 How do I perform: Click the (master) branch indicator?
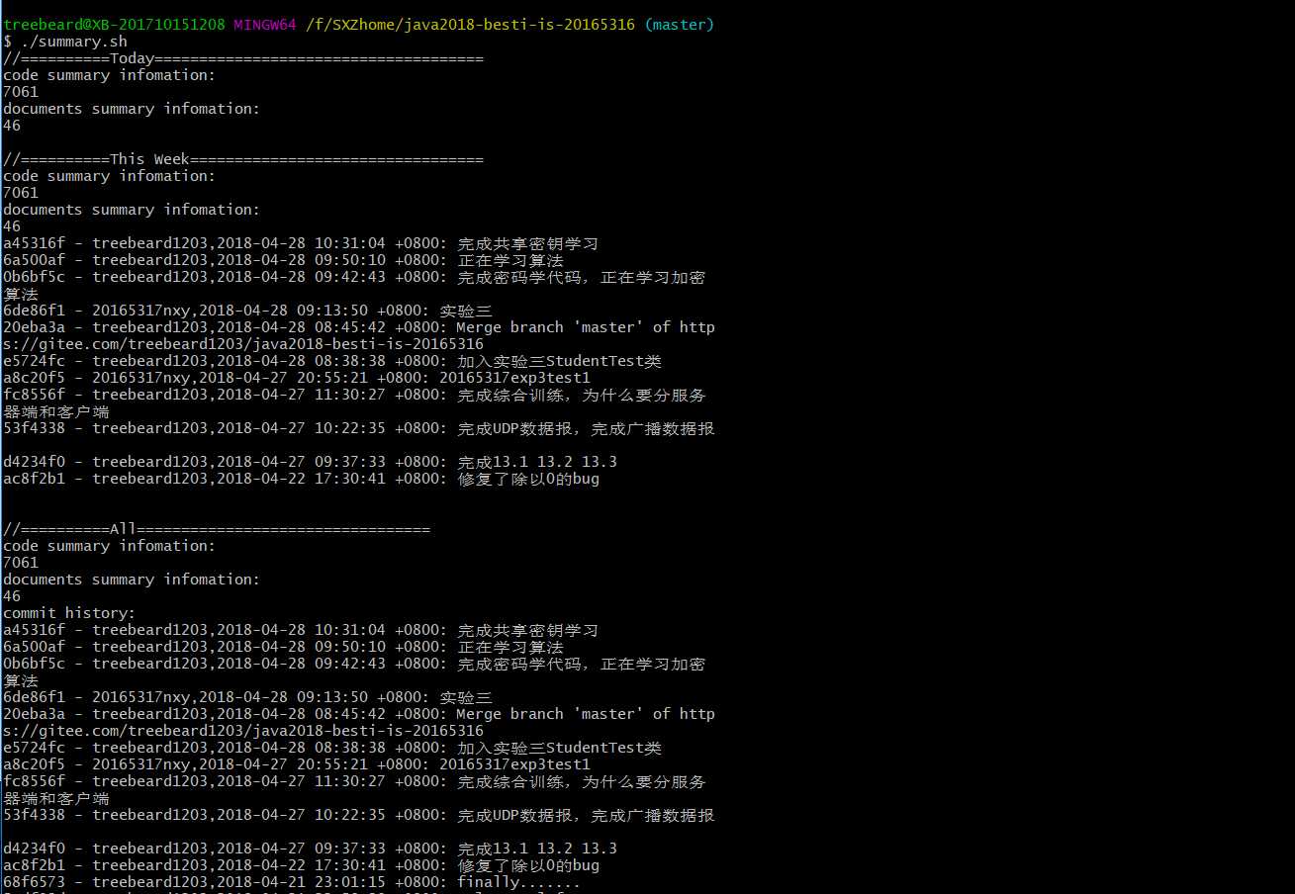679,25
